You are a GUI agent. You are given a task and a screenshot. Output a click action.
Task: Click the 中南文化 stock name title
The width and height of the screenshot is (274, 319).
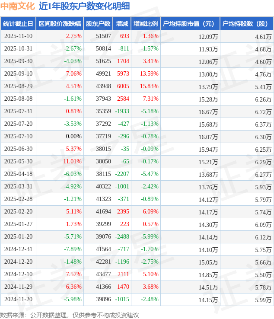point(17,6)
